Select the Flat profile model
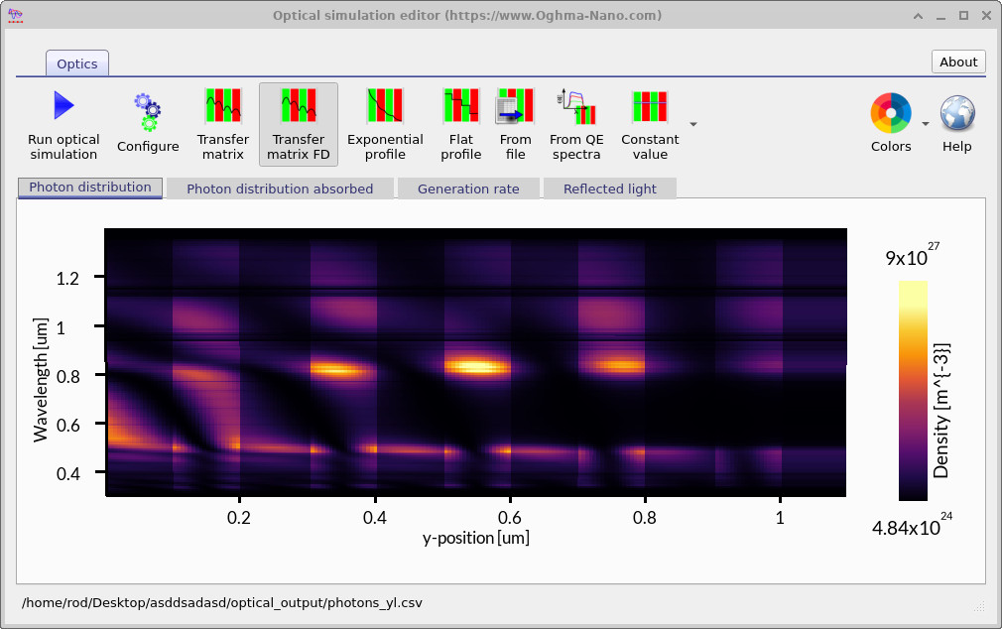The width and height of the screenshot is (1002, 629). coord(461,124)
